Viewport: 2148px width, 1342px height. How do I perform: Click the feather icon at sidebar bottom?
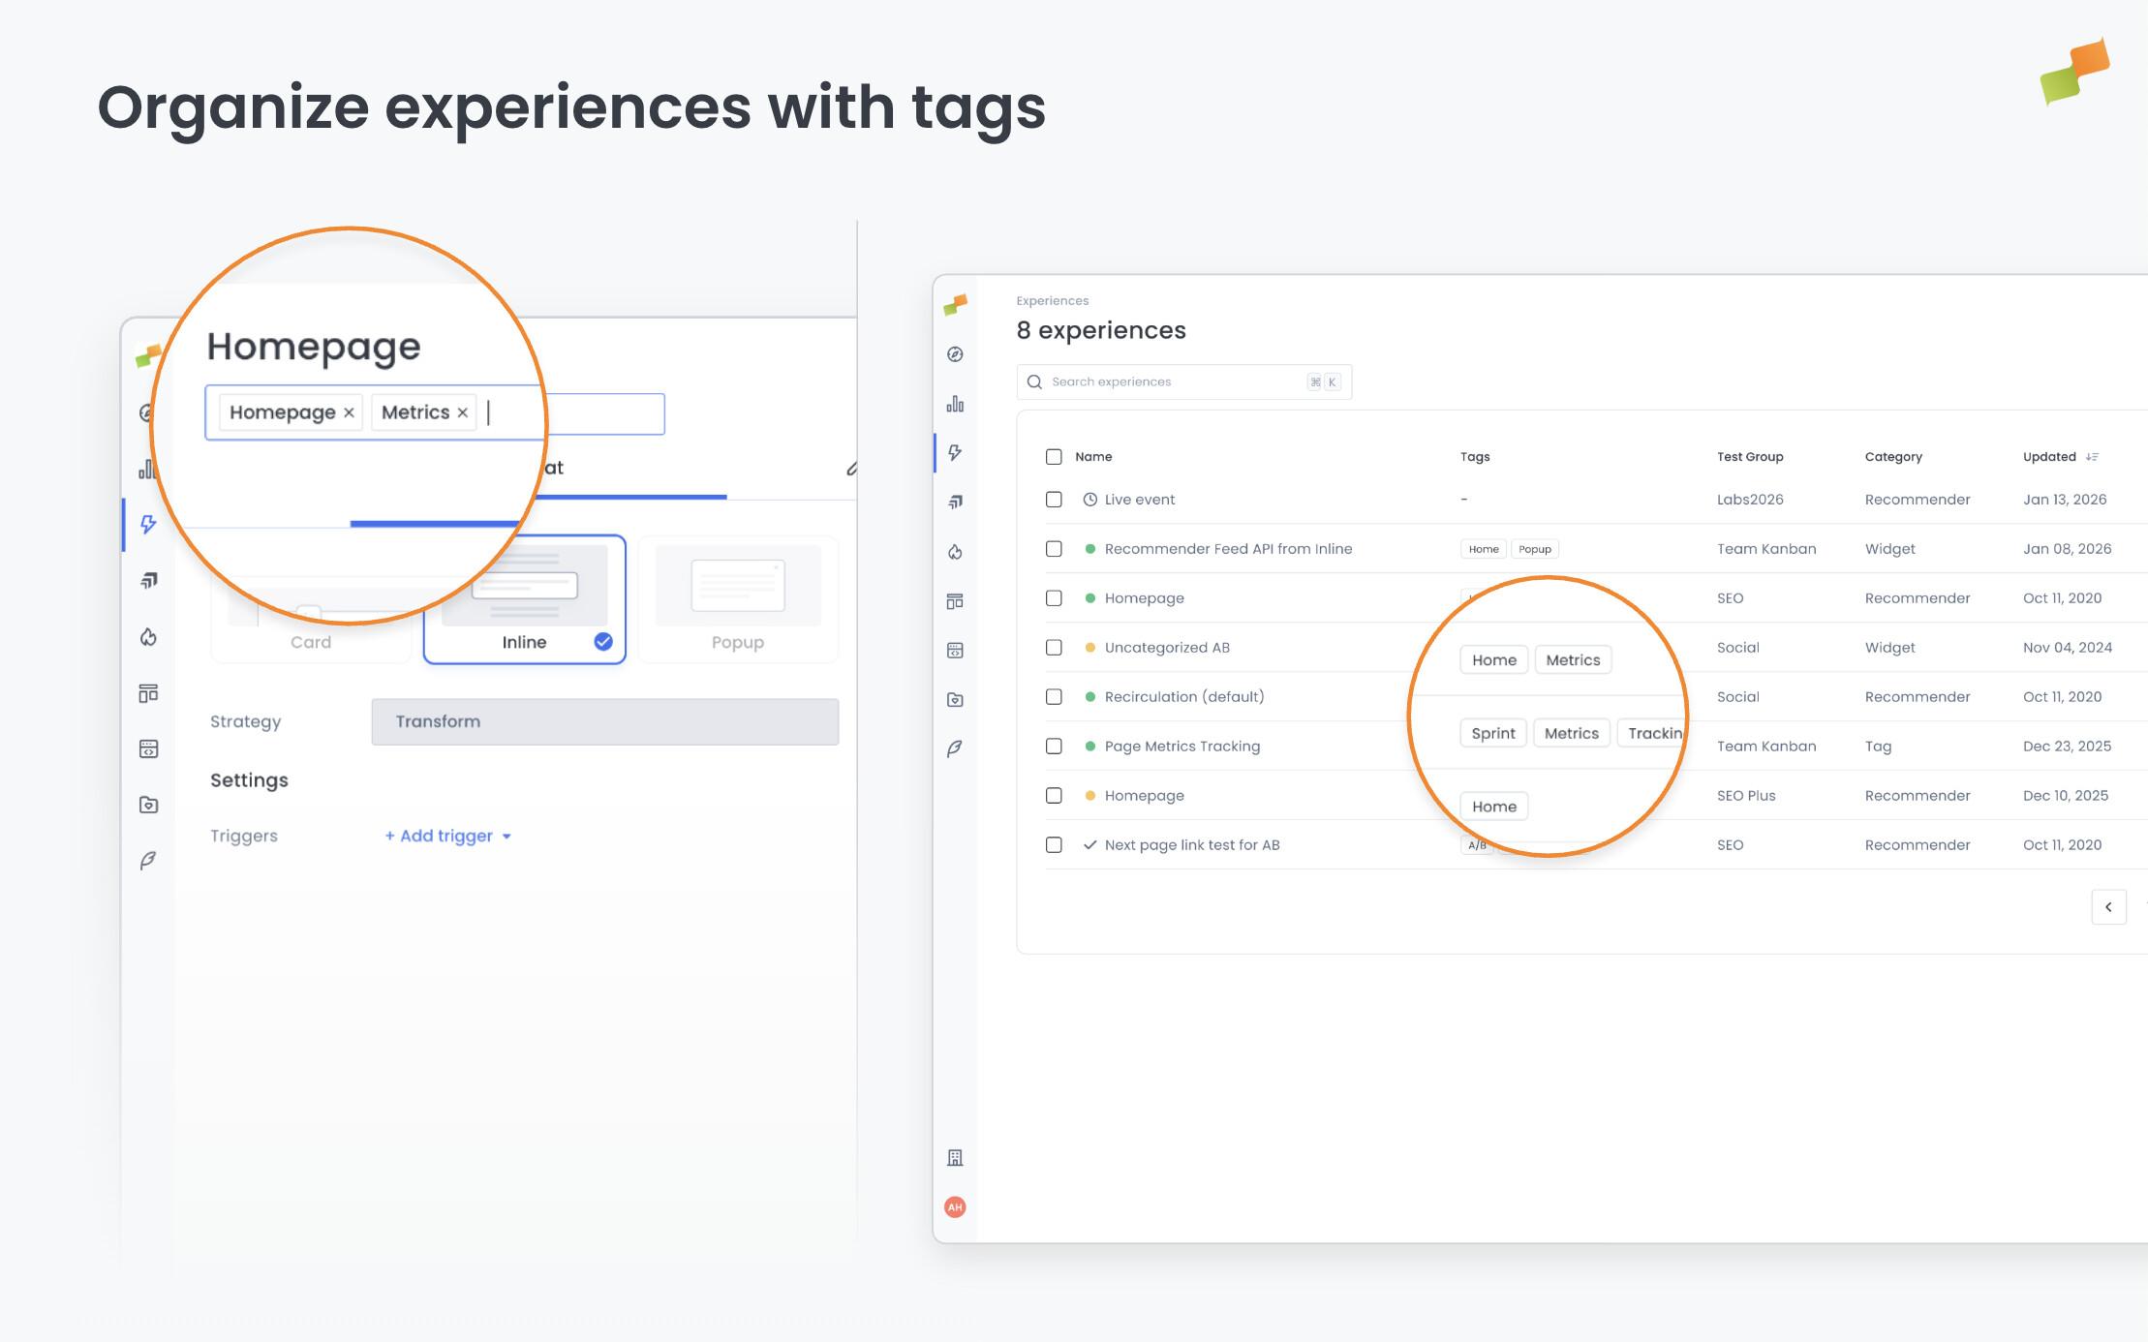pos(955,747)
